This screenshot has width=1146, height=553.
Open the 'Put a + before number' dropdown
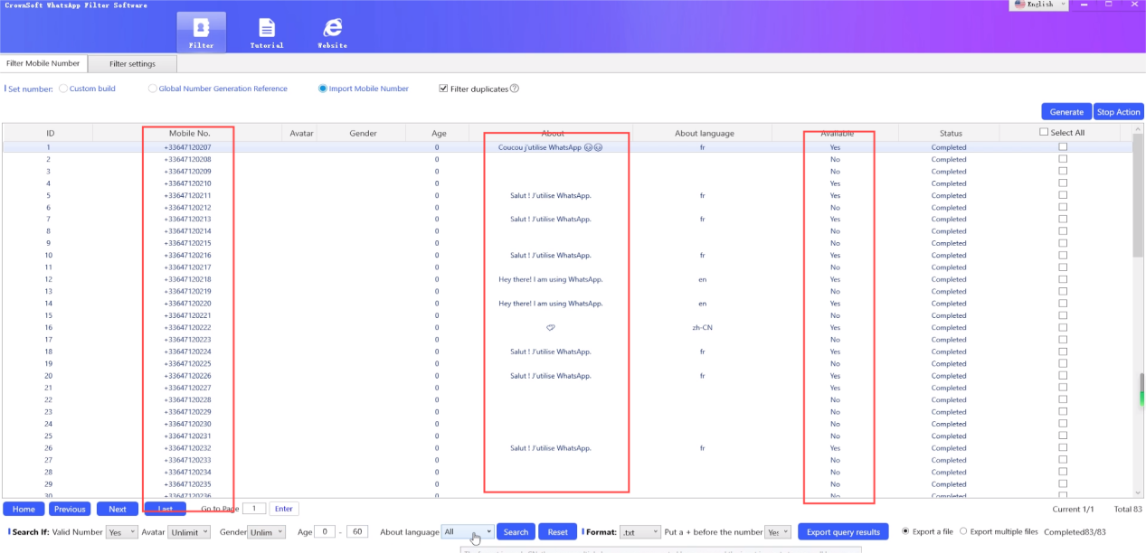778,532
